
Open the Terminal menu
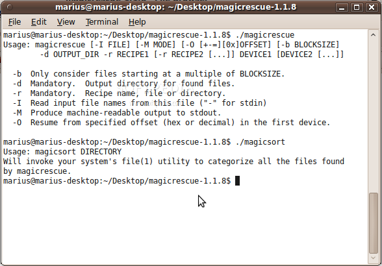coord(101,22)
